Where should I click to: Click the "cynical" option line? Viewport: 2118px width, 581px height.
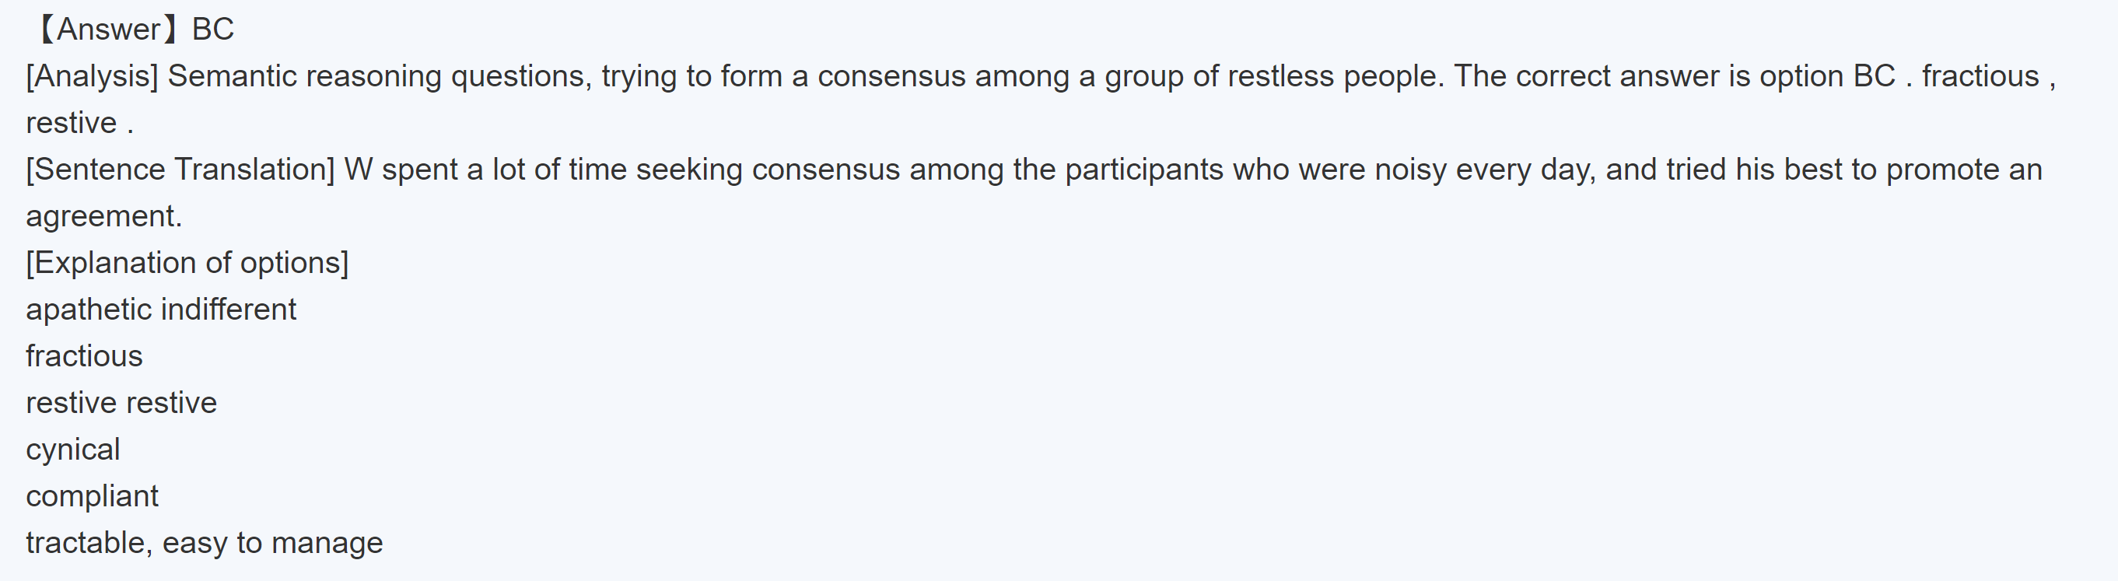point(72,450)
